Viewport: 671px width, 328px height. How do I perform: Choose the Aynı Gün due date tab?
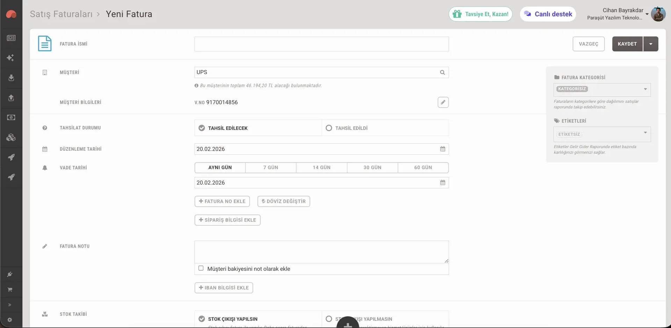pos(220,168)
